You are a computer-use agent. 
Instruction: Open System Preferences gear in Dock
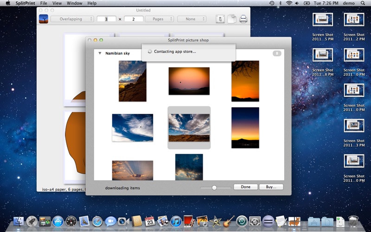tap(255, 222)
